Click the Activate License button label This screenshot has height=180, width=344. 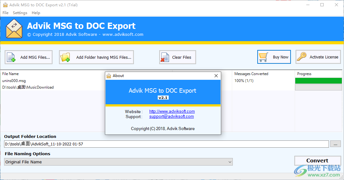(x=324, y=57)
